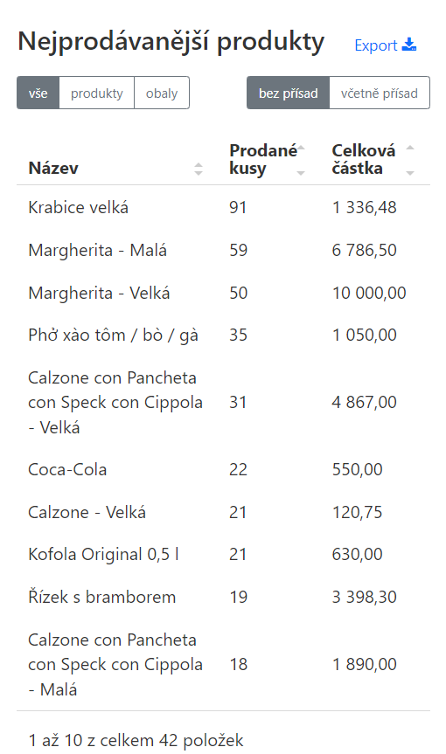Screen dimensions: 446x754
Task: Select the Krabice velká row
Action: pyautogui.click(x=223, y=207)
